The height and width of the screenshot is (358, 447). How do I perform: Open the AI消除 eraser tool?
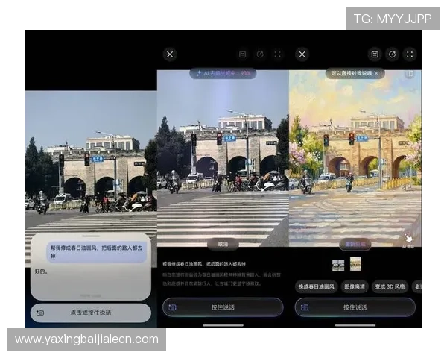408,241
